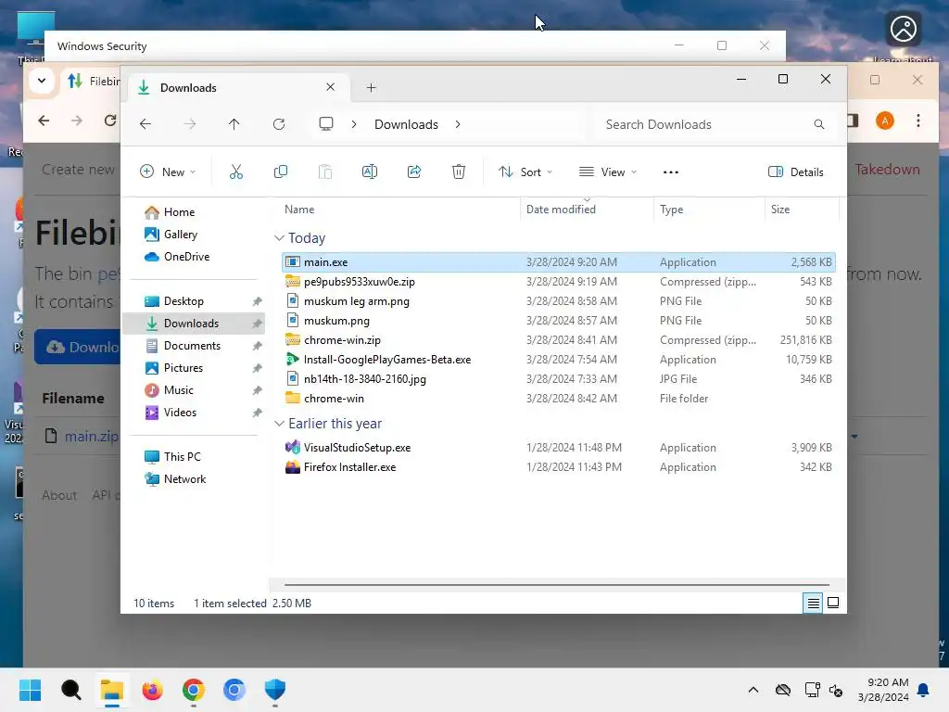This screenshot has width=949, height=712.
Task: Click the notification bell in system tray
Action: coord(924,690)
